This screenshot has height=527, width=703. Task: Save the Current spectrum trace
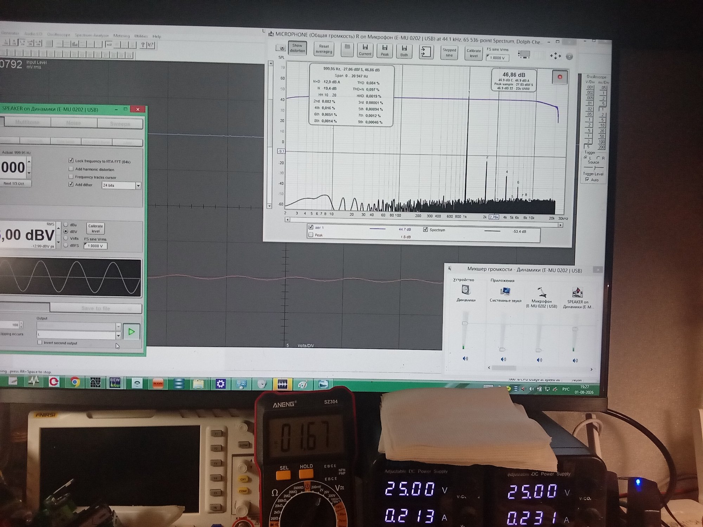(365, 50)
